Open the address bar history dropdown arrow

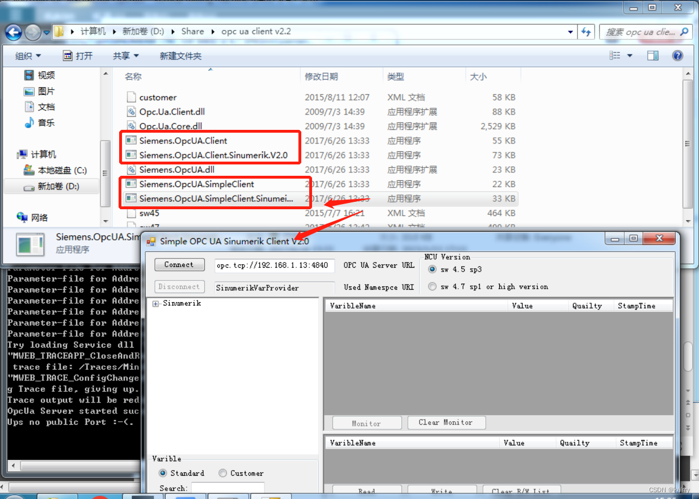tap(571, 32)
